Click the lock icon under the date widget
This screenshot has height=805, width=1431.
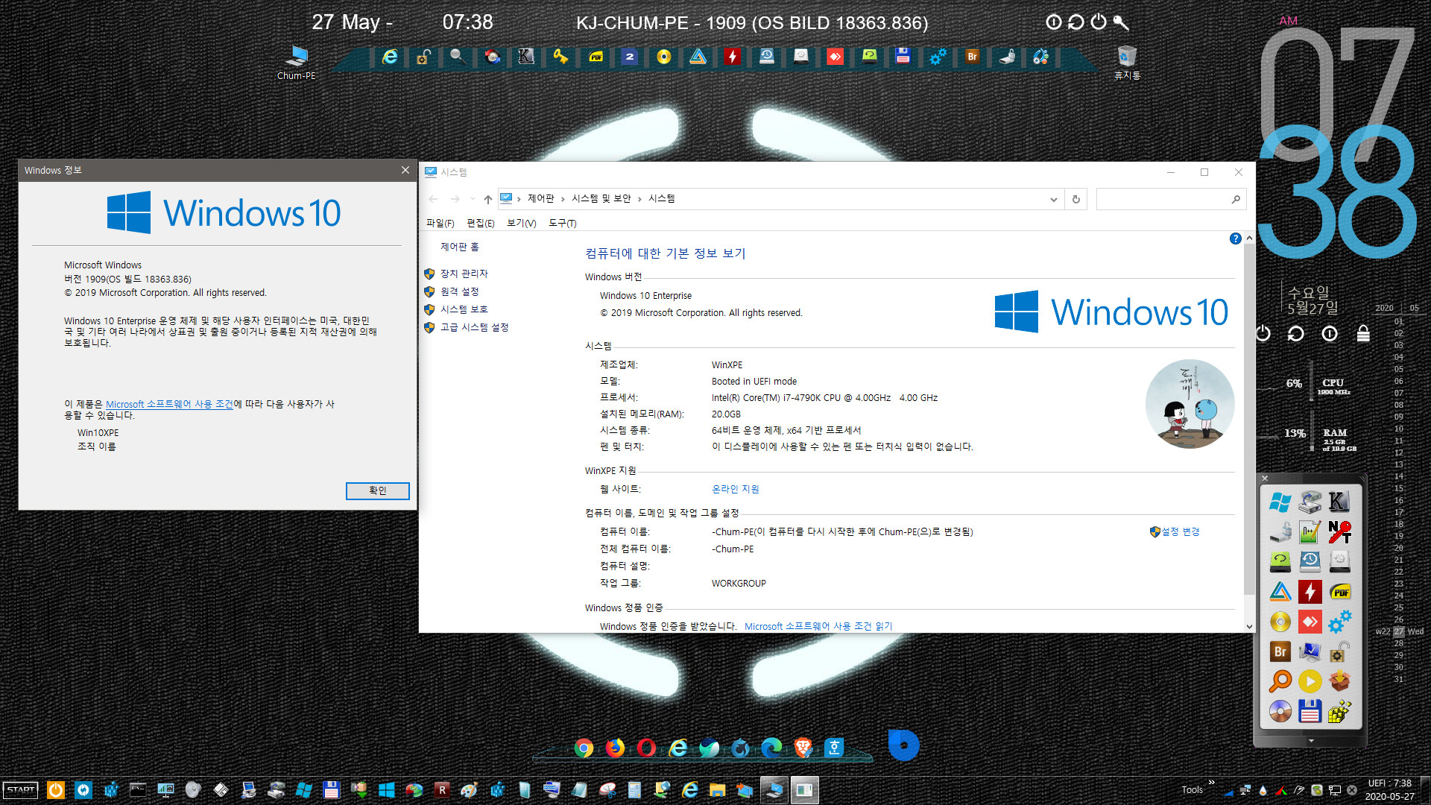1363,333
